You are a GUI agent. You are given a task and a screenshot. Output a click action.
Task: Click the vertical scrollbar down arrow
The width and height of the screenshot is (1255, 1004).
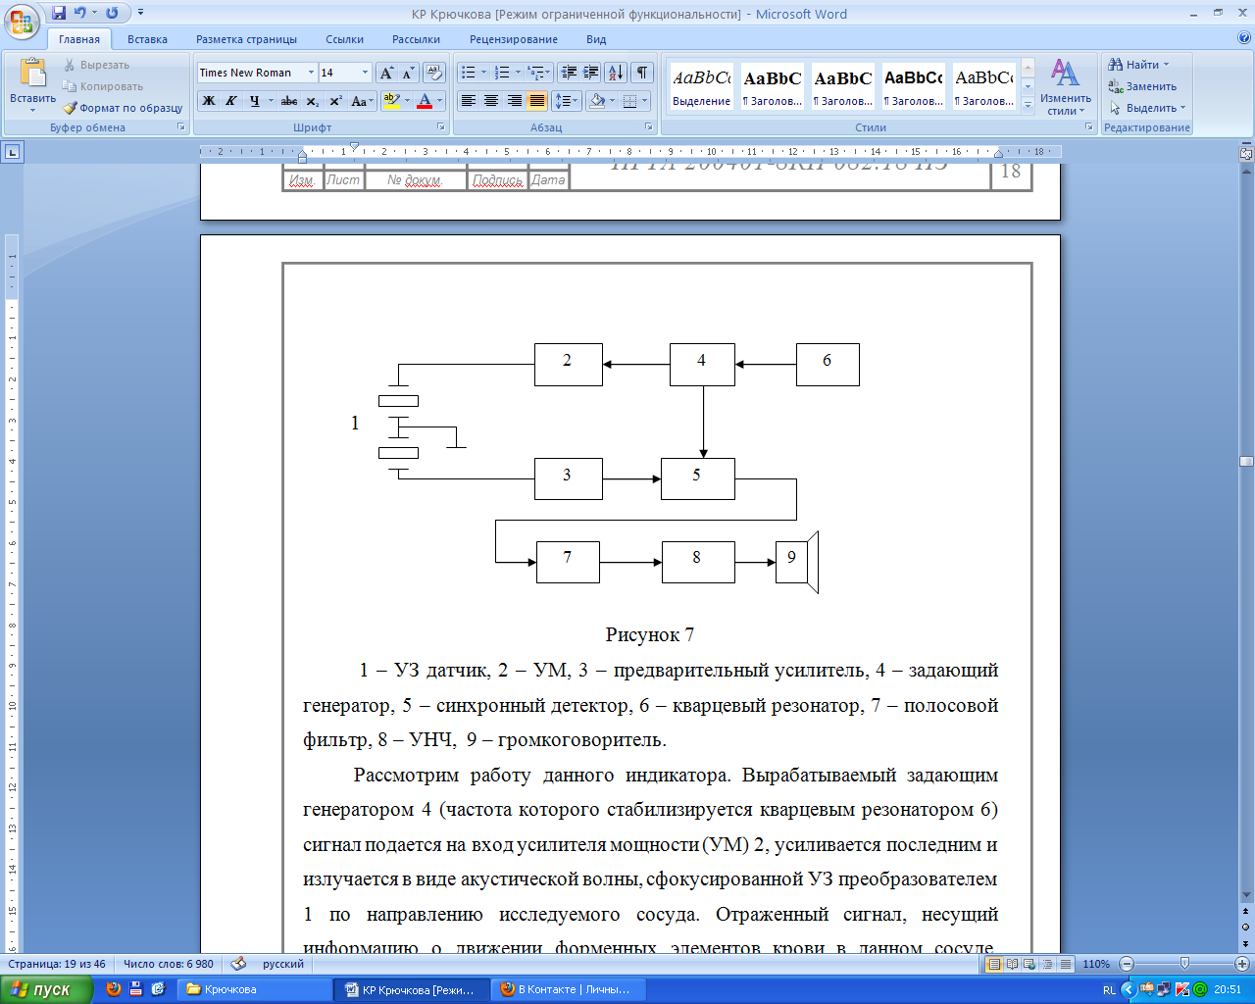click(x=1246, y=894)
